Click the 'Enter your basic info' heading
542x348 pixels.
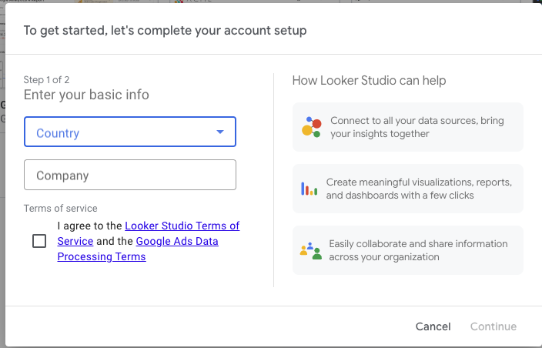pyautogui.click(x=86, y=95)
